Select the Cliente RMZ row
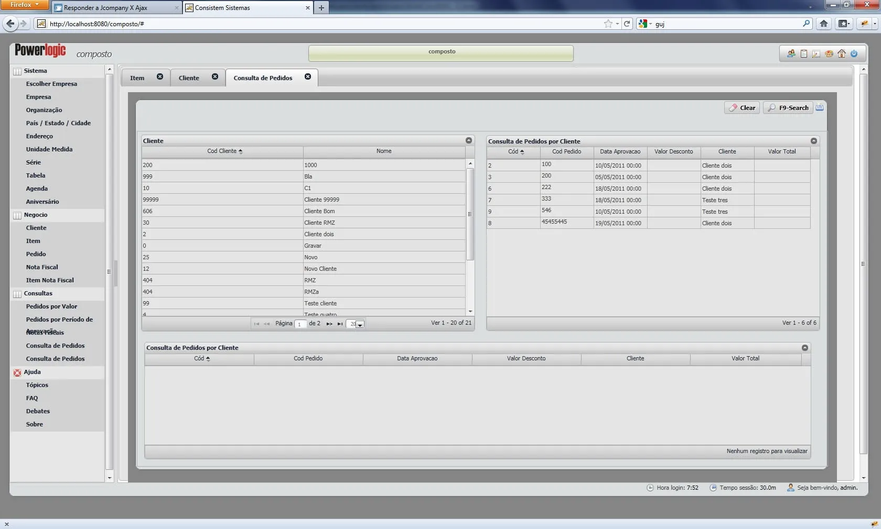Screen dimensions: 881x529 tap(319, 223)
